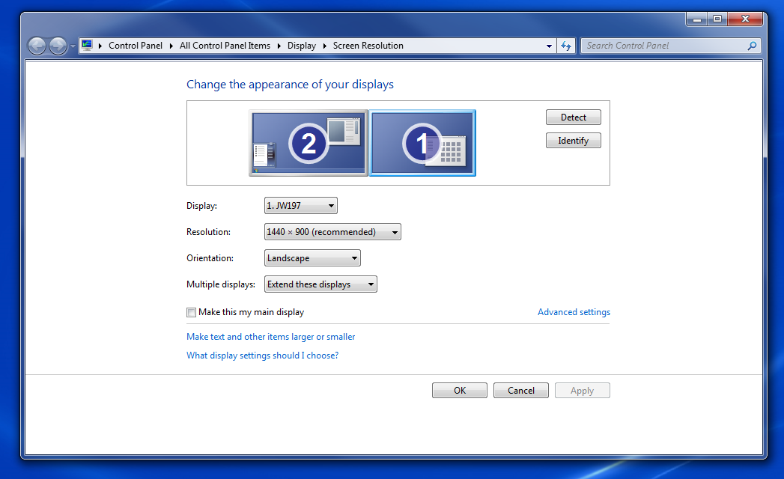Viewport: 784px width, 479px height.
Task: Expand the arrow after Display breadcrumb
Action: [324, 46]
